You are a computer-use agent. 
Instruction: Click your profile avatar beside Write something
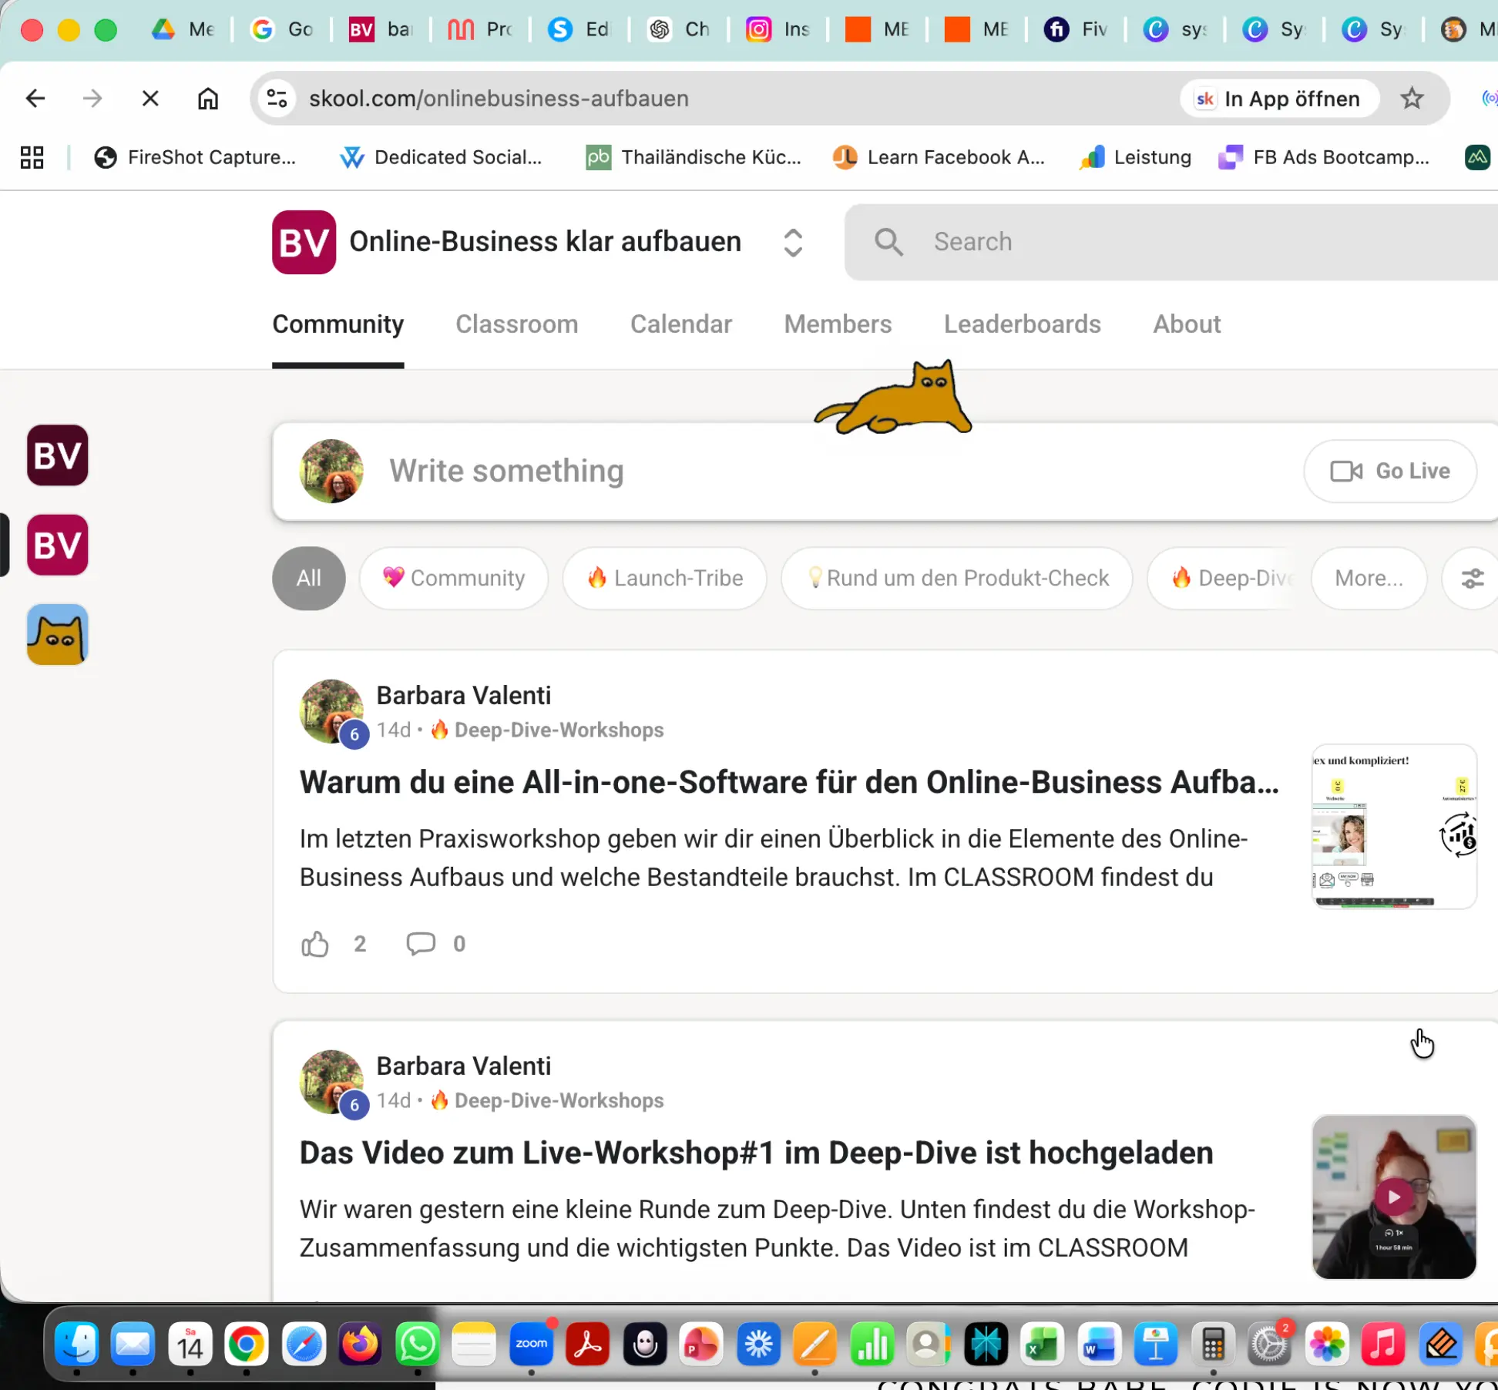coord(331,472)
